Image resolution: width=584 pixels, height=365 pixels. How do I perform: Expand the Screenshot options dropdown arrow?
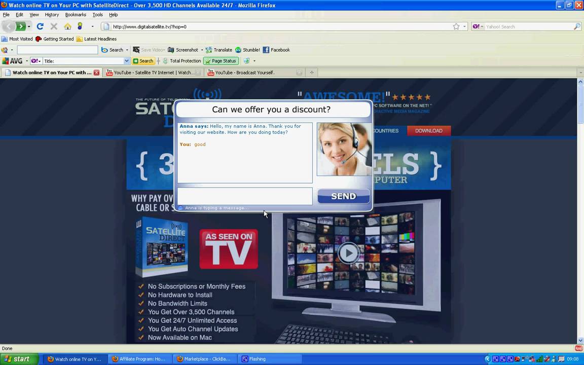tap(202, 50)
